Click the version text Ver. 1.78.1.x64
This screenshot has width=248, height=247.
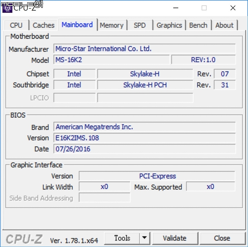74,240
